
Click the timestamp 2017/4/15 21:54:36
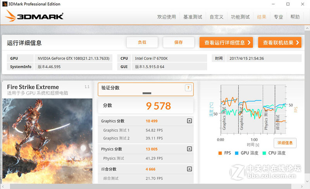tap(264, 58)
